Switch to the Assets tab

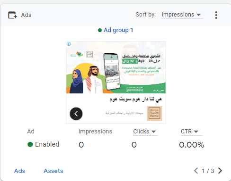[x=53, y=171]
